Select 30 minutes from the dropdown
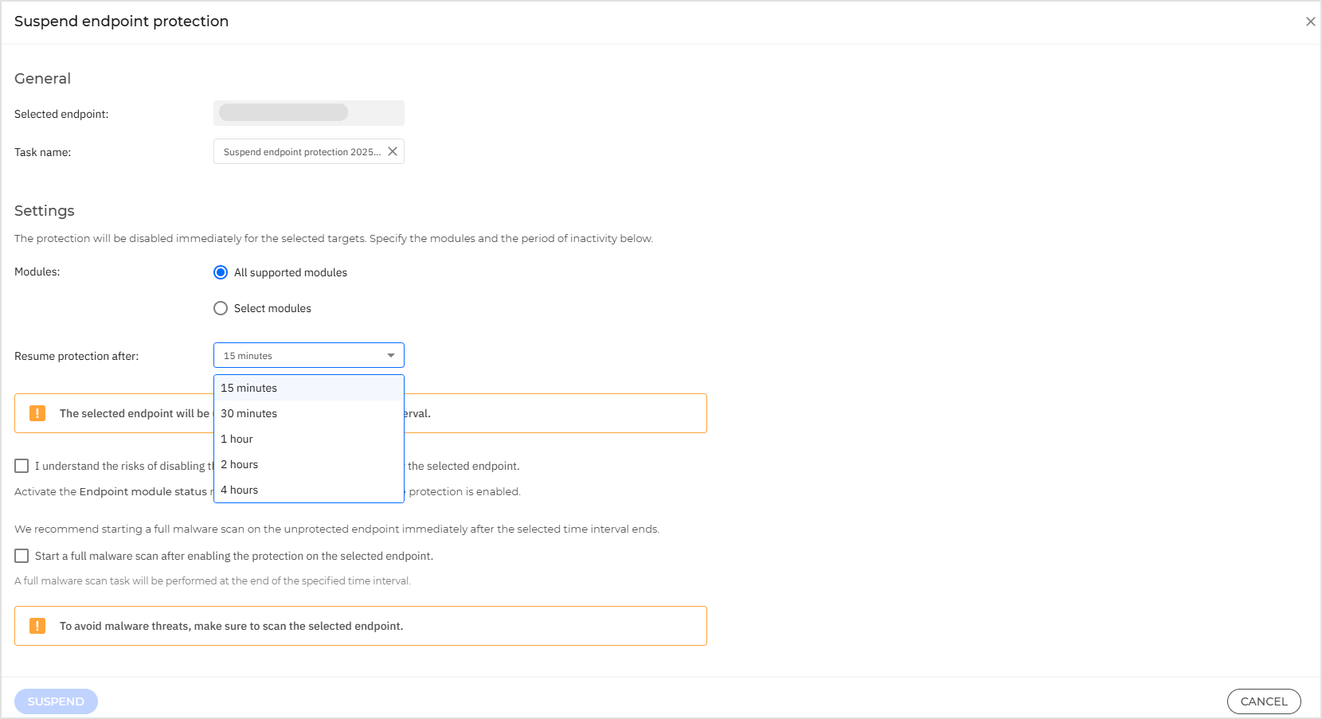The height and width of the screenshot is (719, 1322). pyautogui.click(x=249, y=413)
